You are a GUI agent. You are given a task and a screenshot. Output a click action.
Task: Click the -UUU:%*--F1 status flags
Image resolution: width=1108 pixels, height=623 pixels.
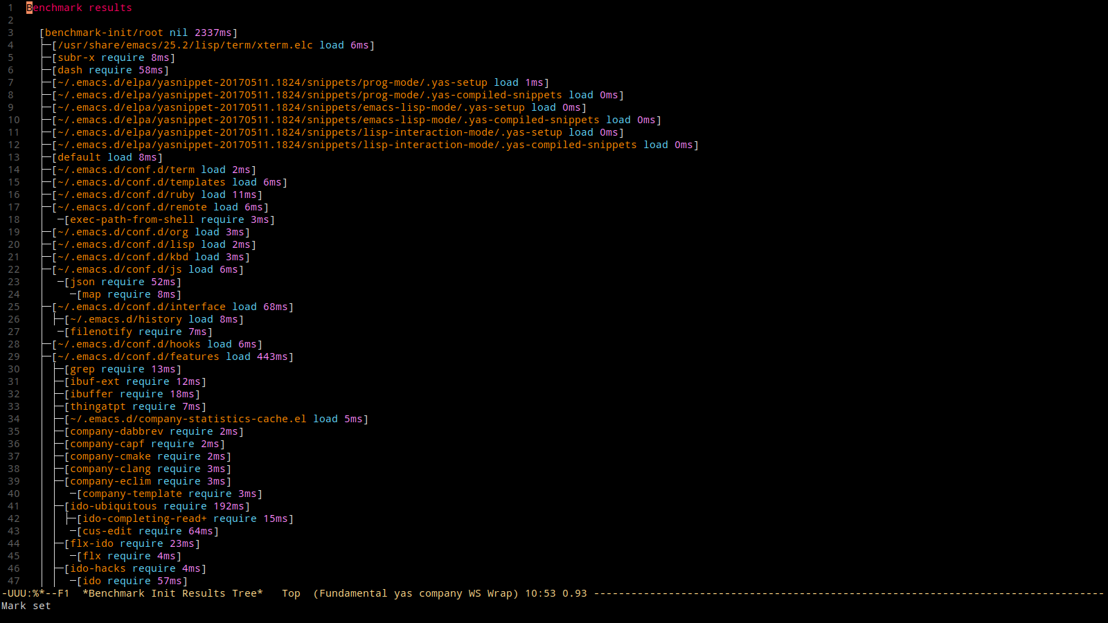coord(35,593)
